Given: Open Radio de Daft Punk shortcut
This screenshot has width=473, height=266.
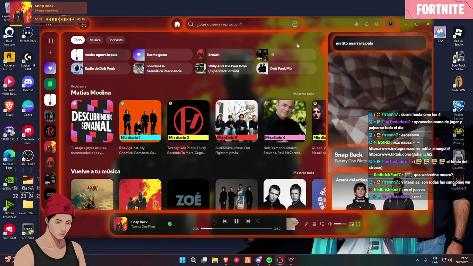Looking at the screenshot, I should (x=101, y=68).
